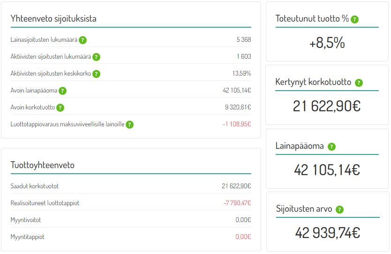Show the Avoin lainapääoma help tooltip
This screenshot has height=254, width=391.
(x=63, y=91)
